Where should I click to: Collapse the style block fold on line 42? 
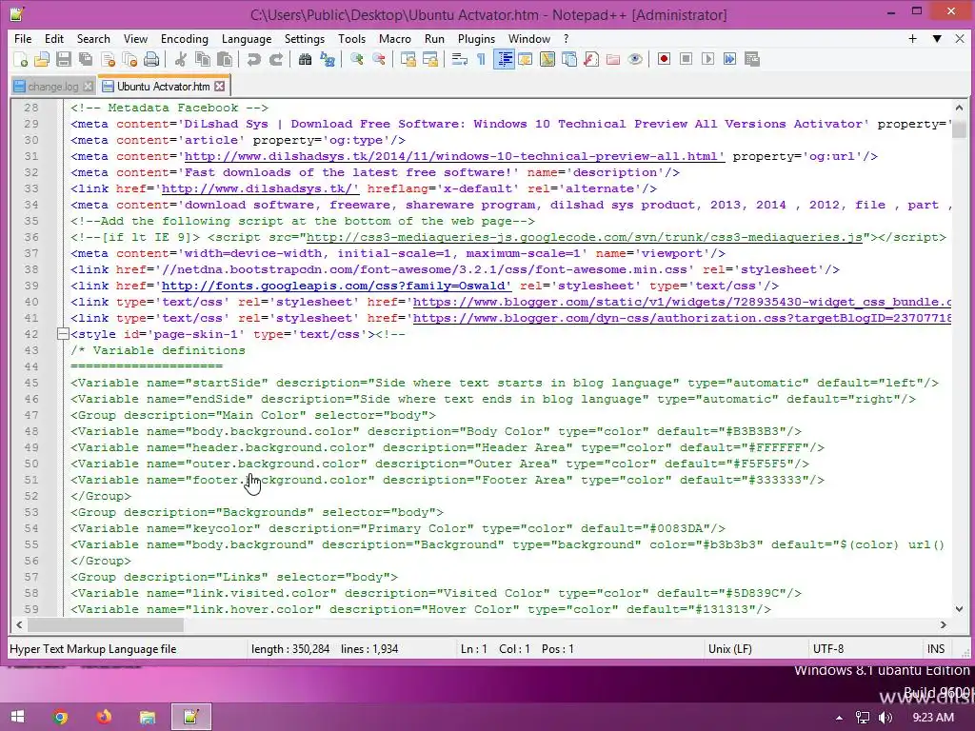point(62,334)
